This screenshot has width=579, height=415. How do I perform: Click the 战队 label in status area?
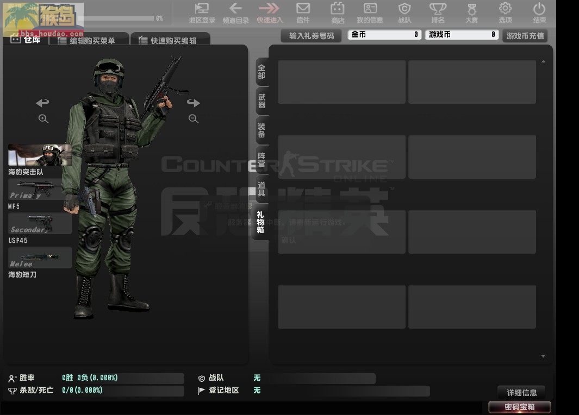point(216,378)
